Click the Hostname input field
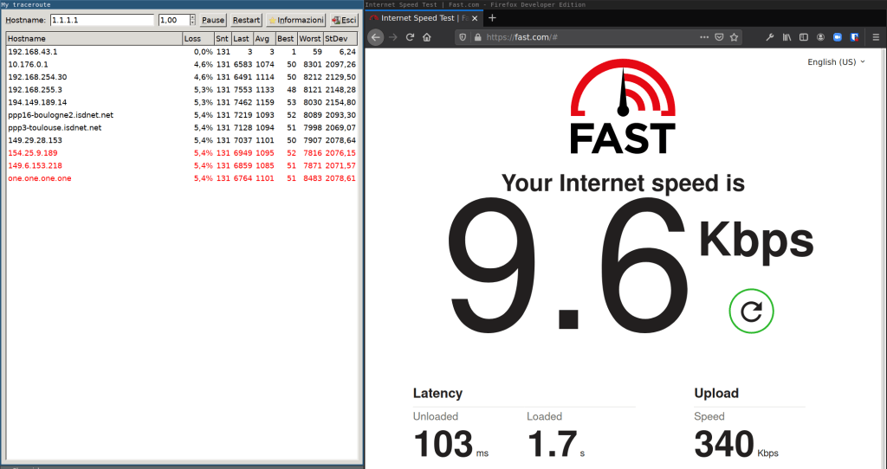 click(x=100, y=20)
